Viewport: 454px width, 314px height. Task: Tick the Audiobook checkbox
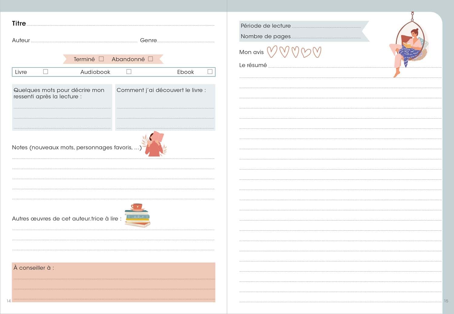pyautogui.click(x=129, y=71)
